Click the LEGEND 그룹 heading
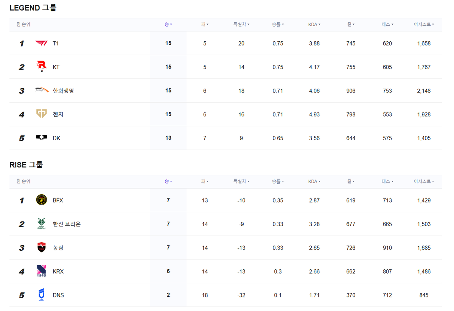The width and height of the screenshot is (454, 311). pos(33,8)
